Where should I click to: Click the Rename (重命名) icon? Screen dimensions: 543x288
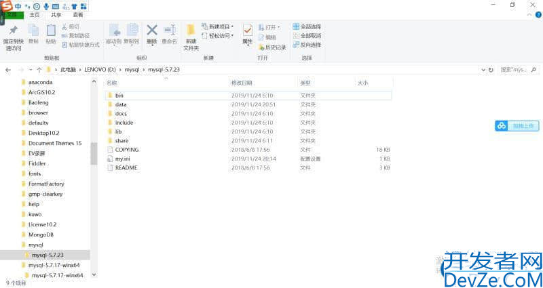click(x=170, y=34)
